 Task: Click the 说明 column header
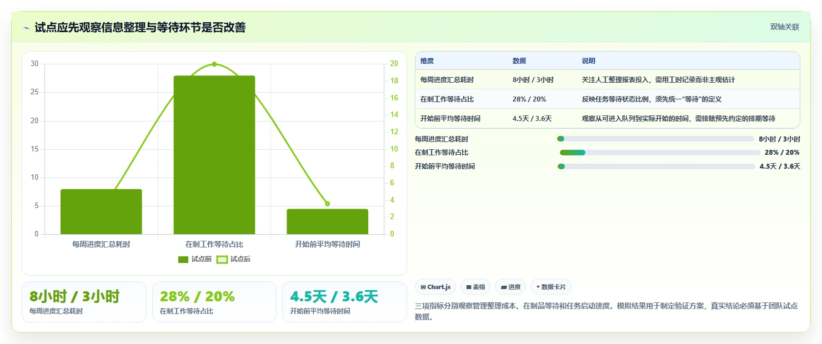588,61
